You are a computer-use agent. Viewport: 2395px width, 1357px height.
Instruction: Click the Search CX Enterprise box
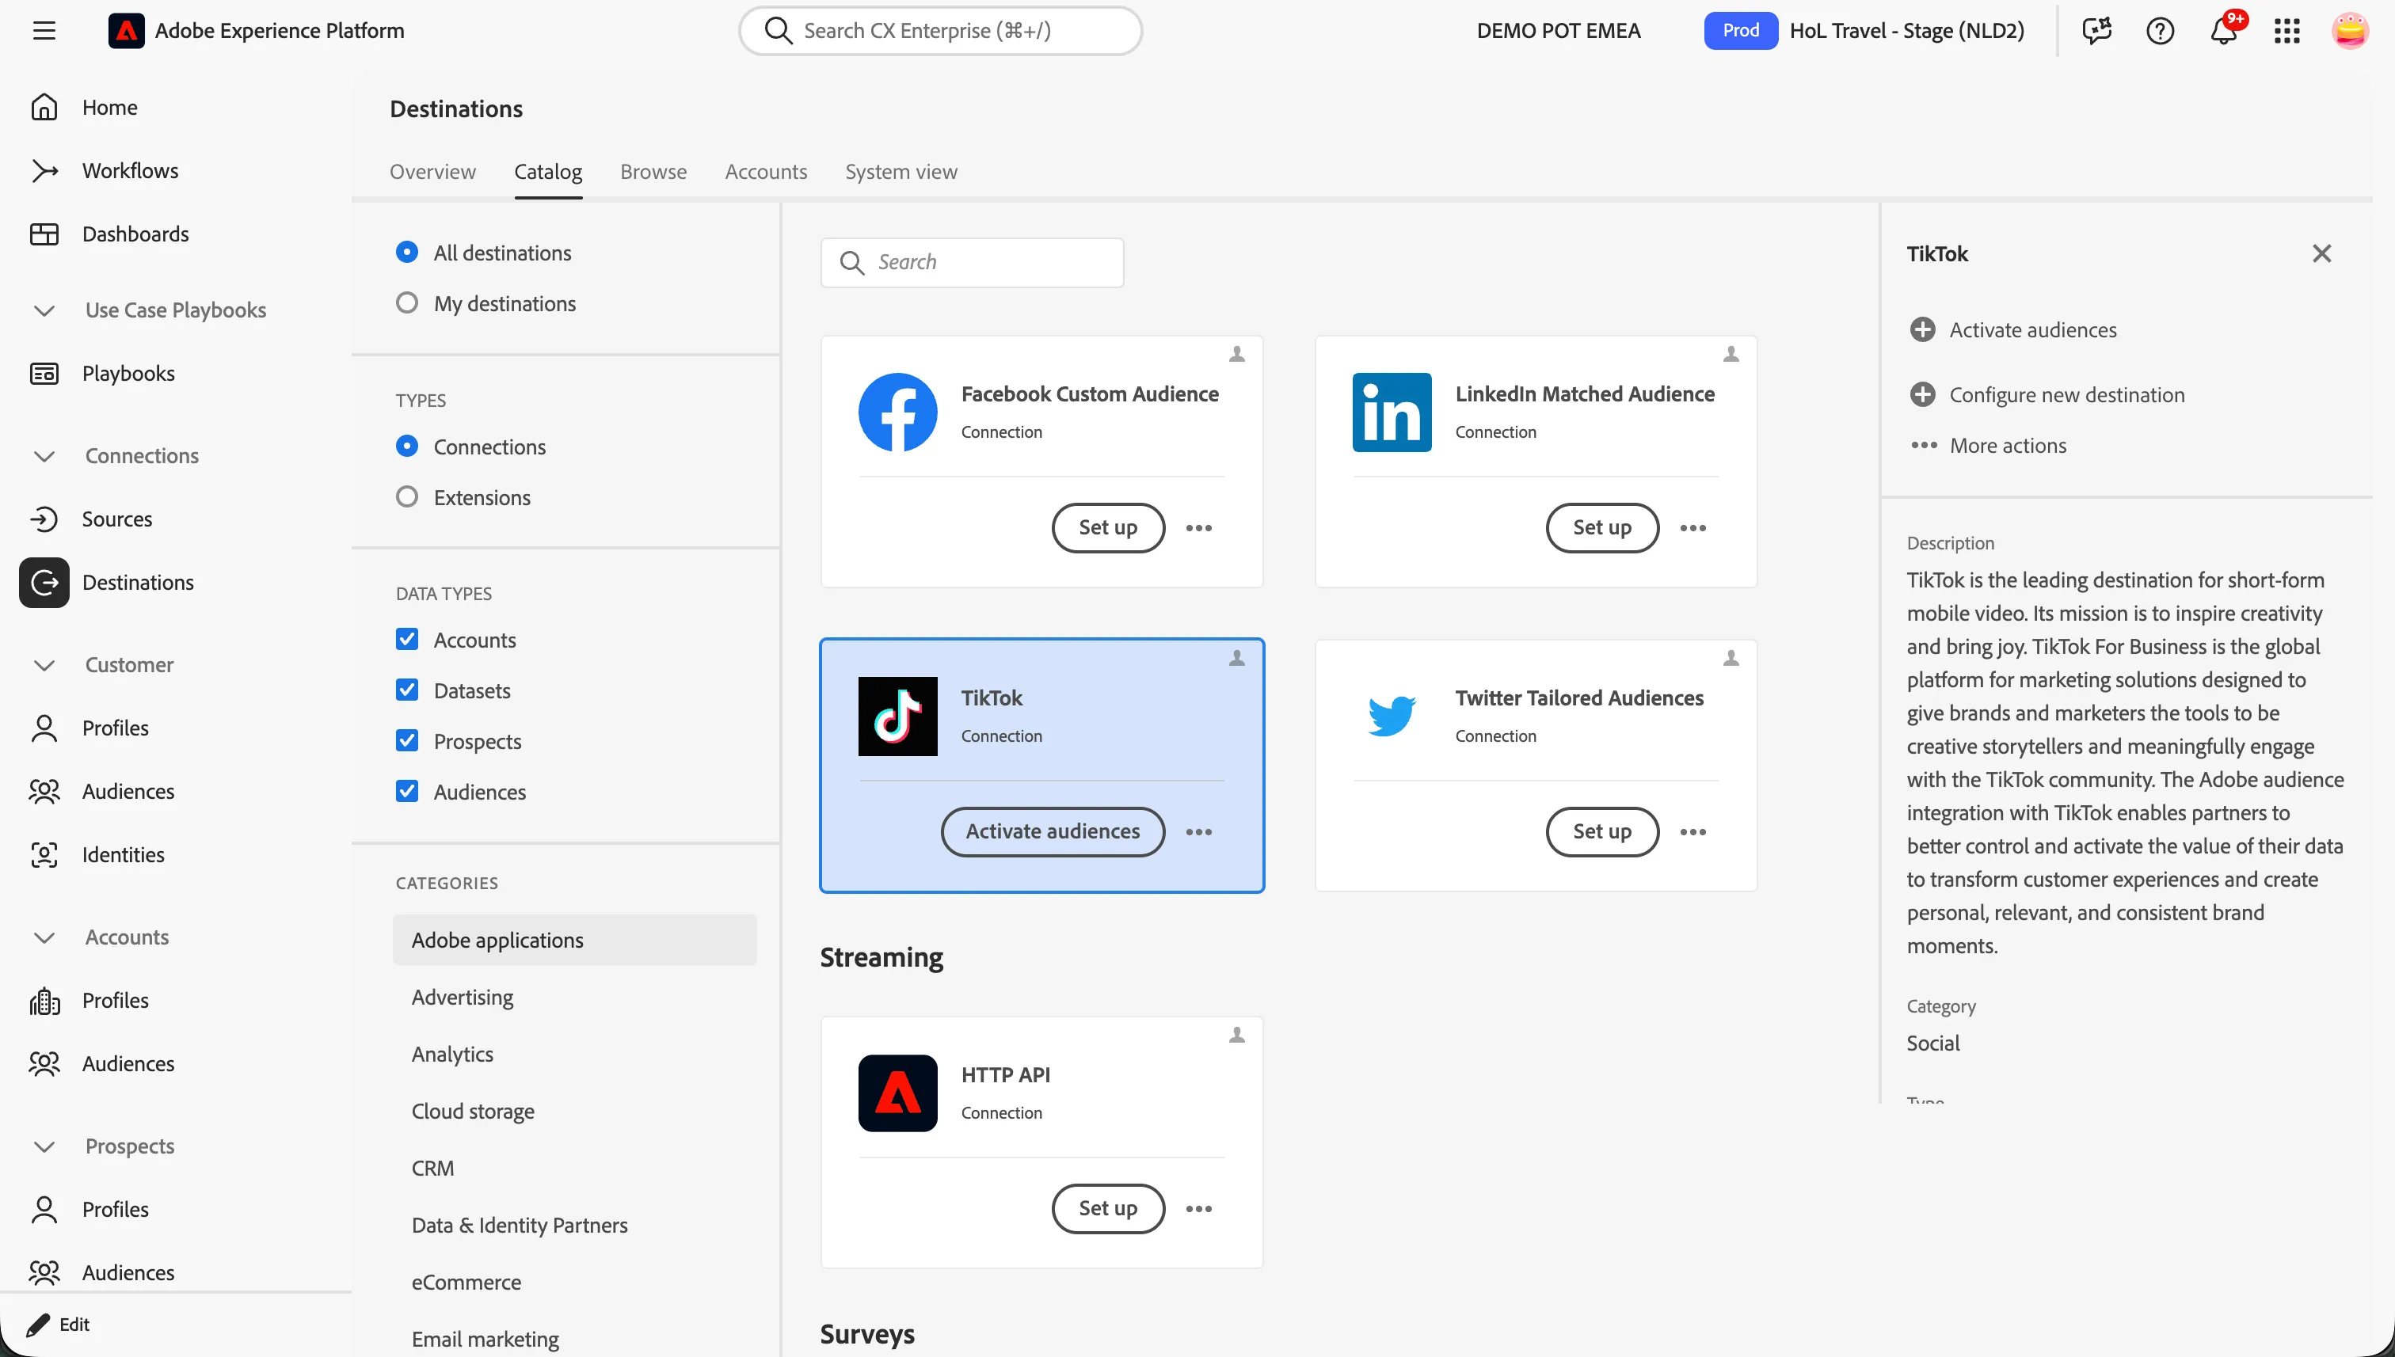coord(940,31)
